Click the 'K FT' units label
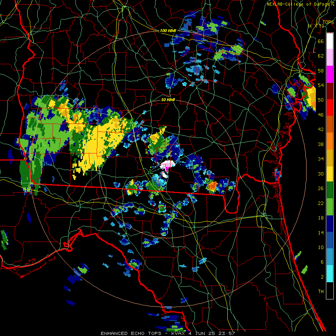 [316, 26]
